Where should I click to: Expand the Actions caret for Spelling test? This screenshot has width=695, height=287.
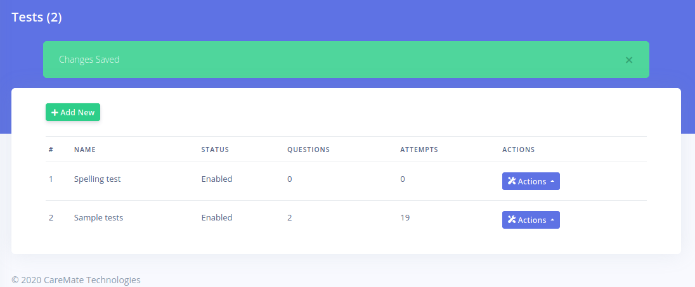tap(552, 182)
